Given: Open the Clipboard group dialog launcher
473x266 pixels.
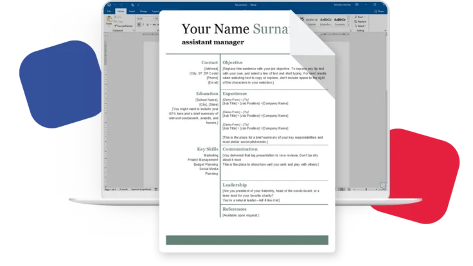Looking at the screenshot, I should click(134, 30).
